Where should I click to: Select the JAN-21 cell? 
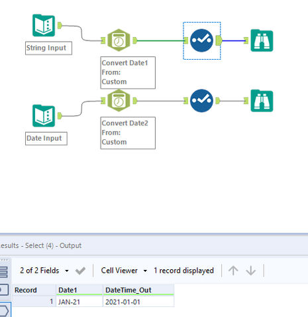79,302
